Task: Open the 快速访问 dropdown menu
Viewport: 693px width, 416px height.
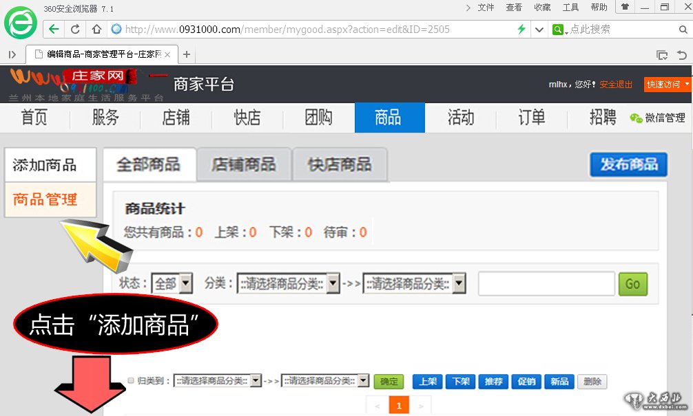Action: [x=668, y=84]
